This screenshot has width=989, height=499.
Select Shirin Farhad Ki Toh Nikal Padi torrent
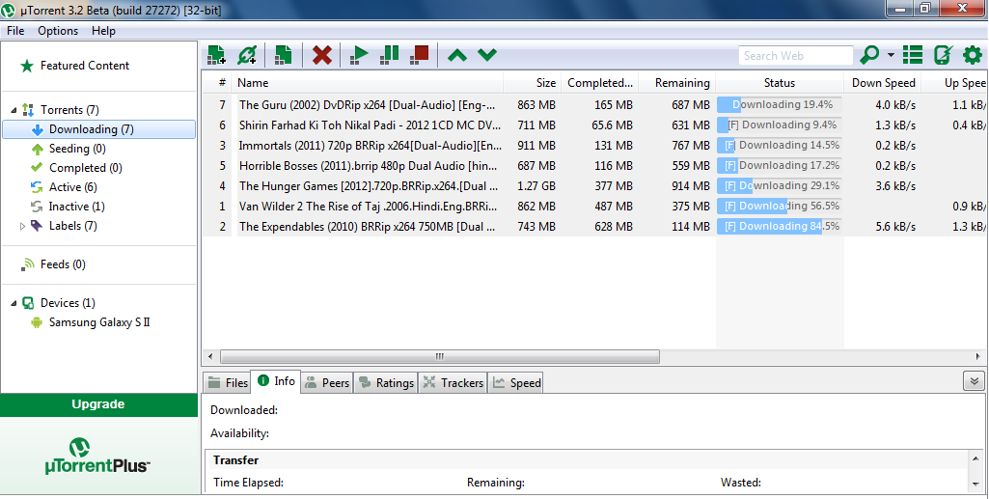[594, 125]
